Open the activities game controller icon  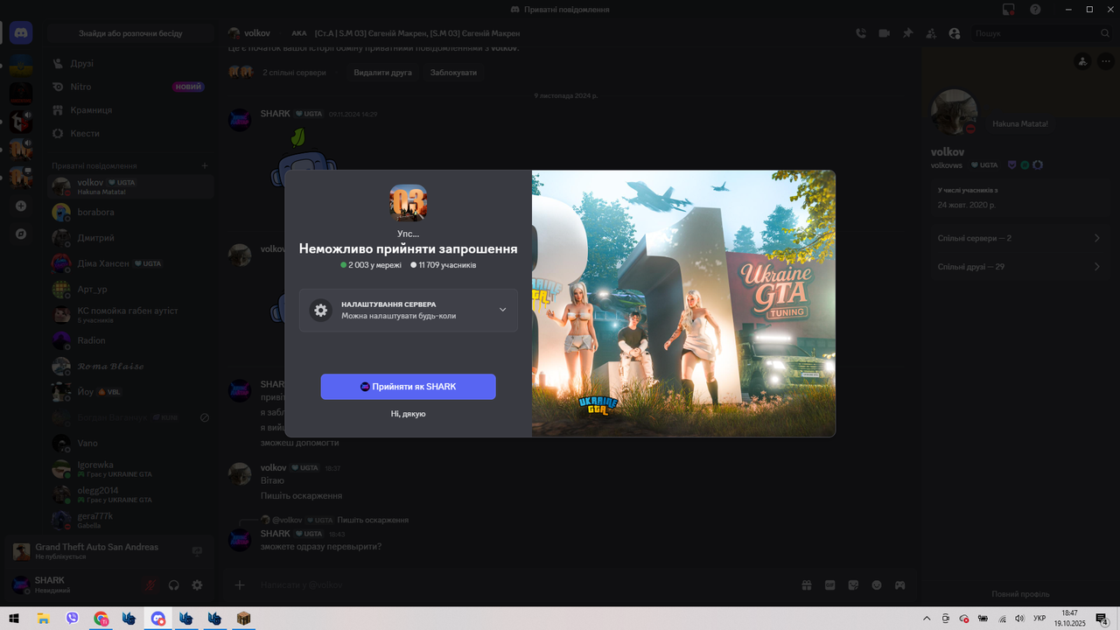point(899,584)
